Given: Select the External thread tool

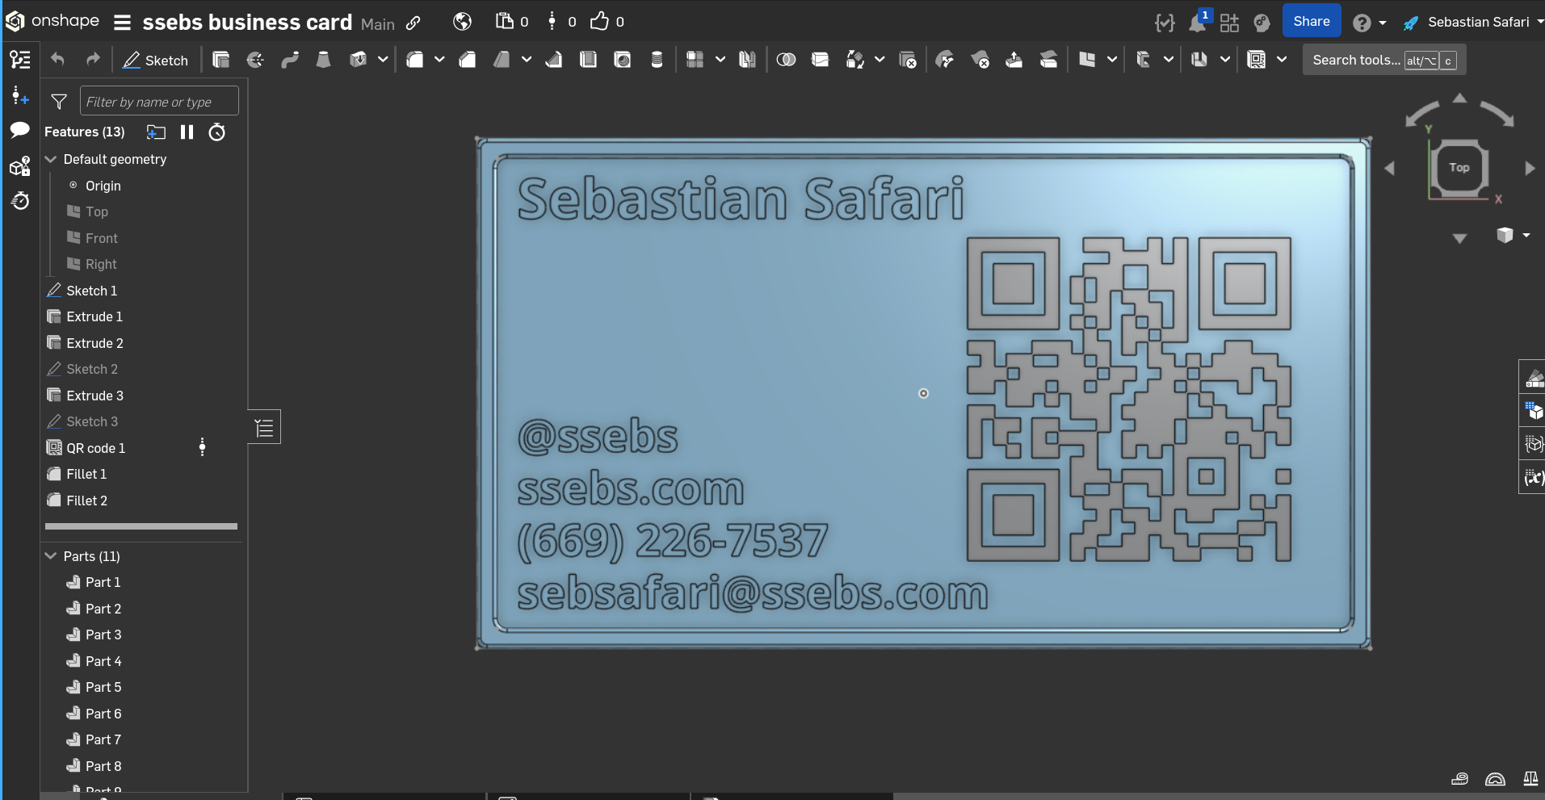Looking at the screenshot, I should [x=657, y=60].
